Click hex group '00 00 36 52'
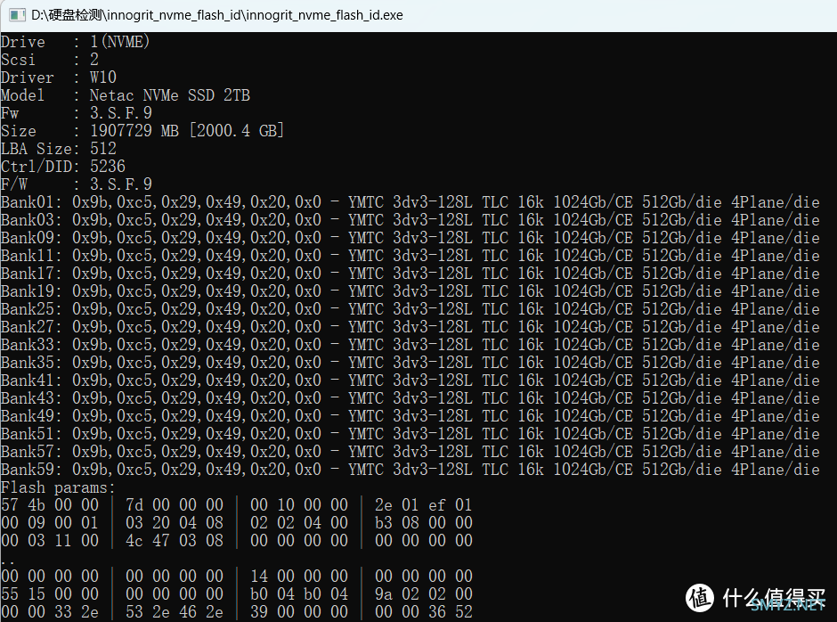Image resolution: width=837 pixels, height=622 pixels. point(423,612)
